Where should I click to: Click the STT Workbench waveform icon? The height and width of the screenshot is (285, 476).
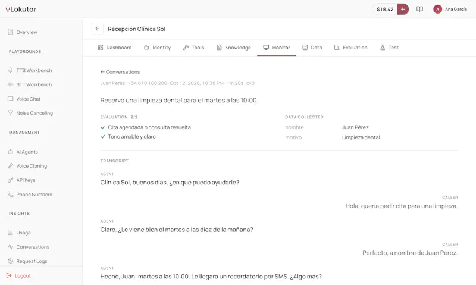point(10,84)
